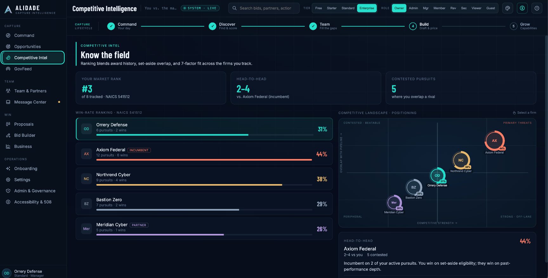Image resolution: width=548 pixels, height=278 pixels.
Task: Open the accessibility options icon
Action: click(522, 8)
